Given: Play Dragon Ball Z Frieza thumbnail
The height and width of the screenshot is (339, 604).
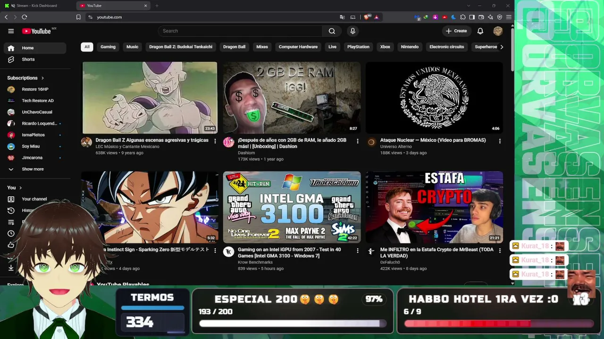Looking at the screenshot, I should pos(150,98).
